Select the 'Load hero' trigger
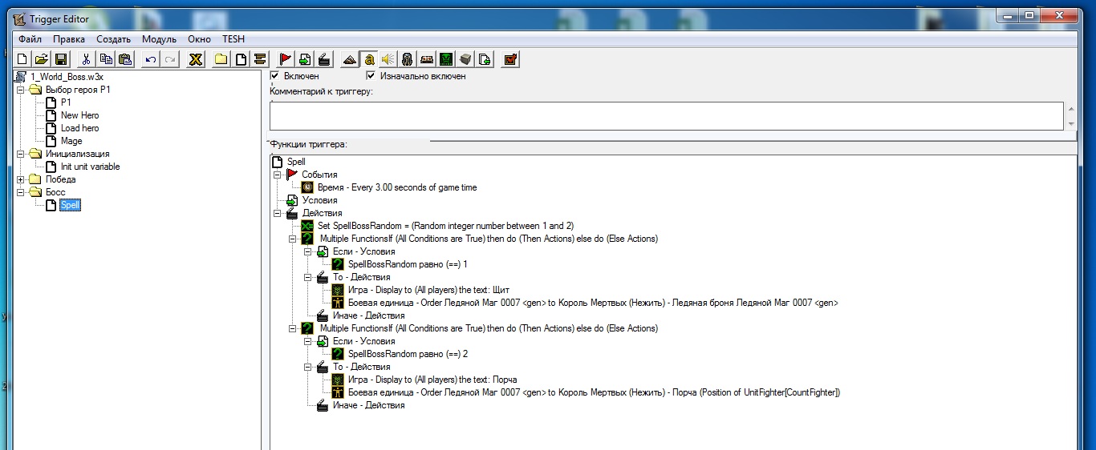The height and width of the screenshot is (450, 1096). 79,128
